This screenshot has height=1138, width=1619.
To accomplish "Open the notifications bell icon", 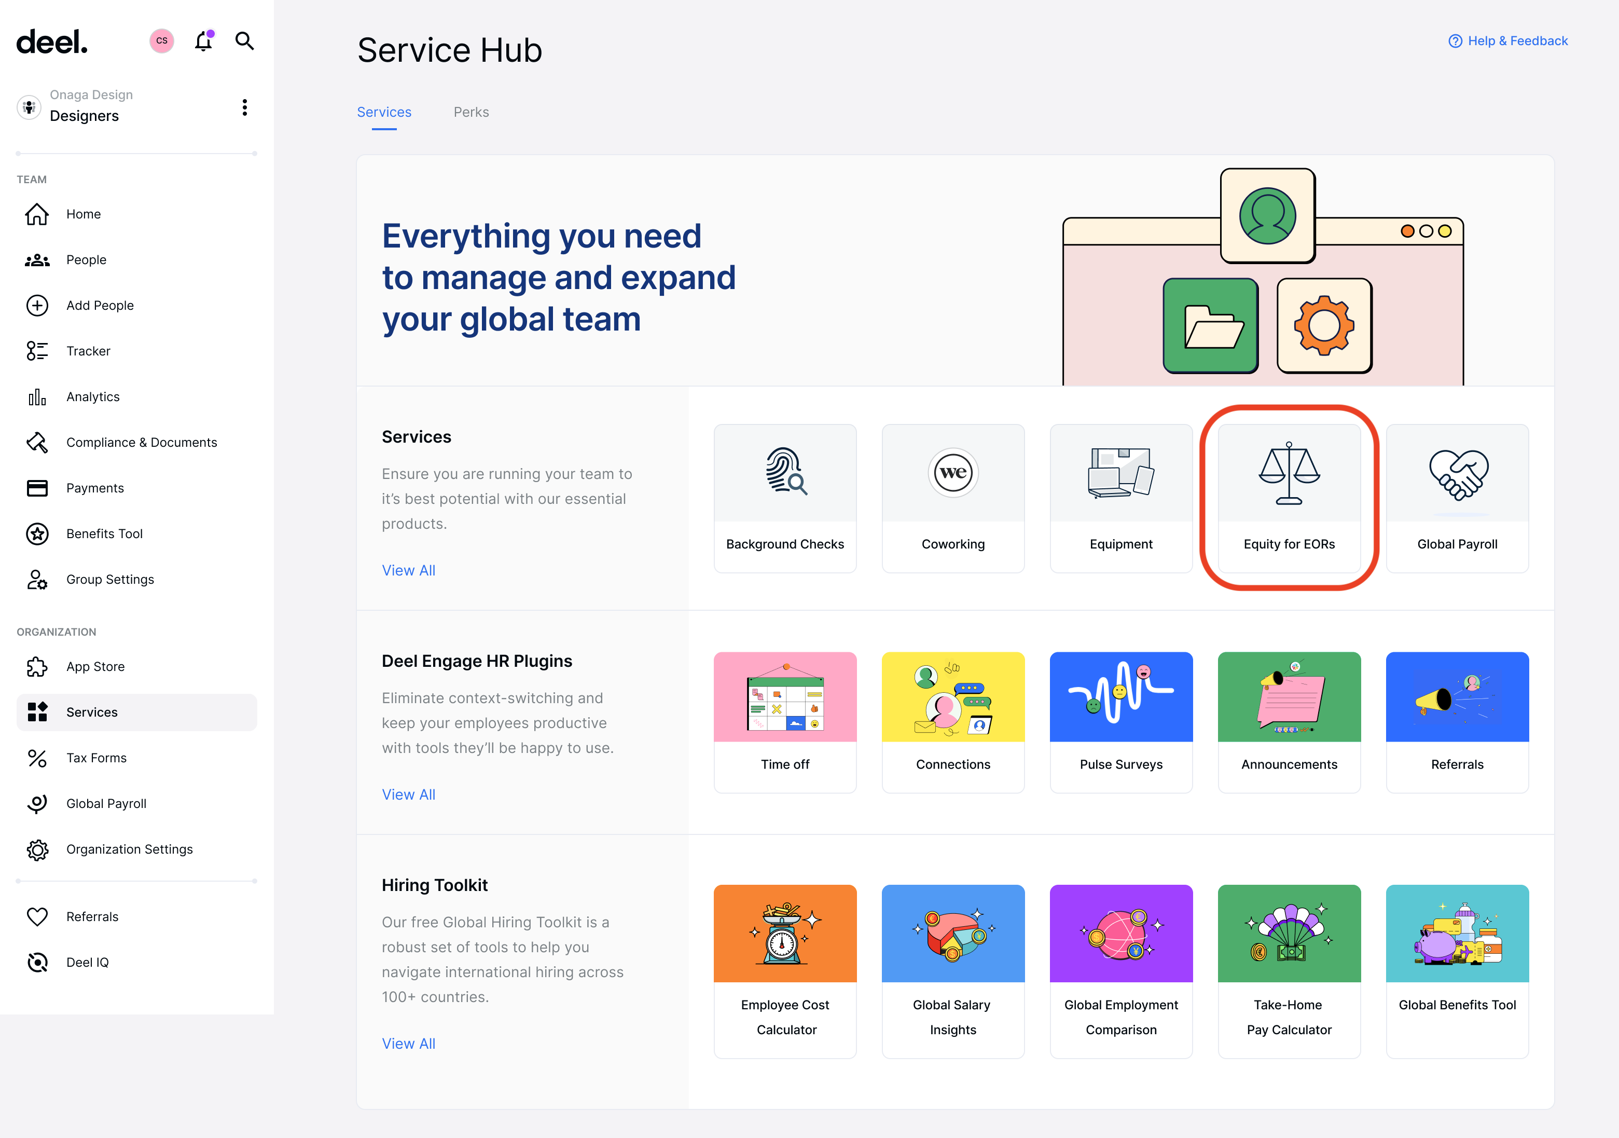I will tap(203, 41).
